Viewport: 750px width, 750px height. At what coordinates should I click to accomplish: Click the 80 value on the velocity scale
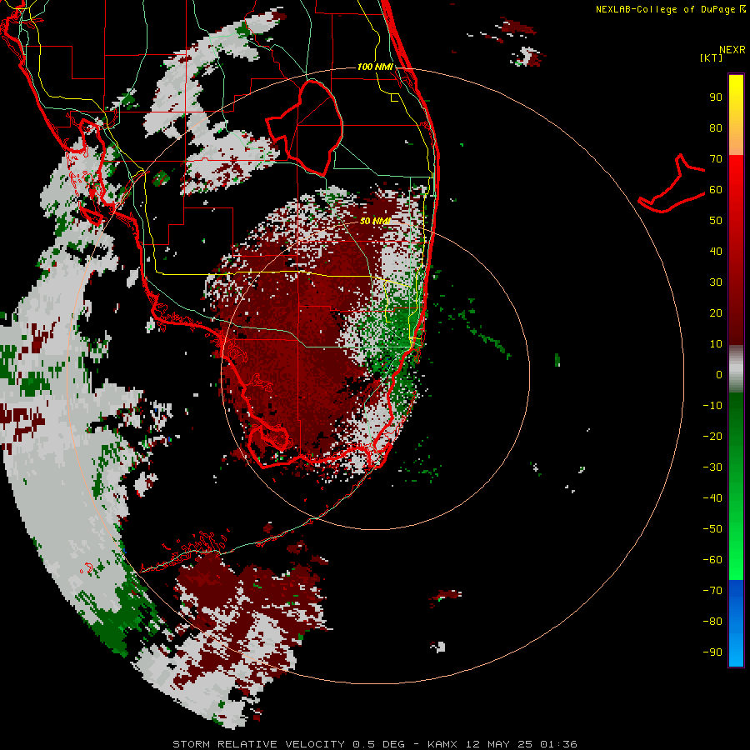(x=716, y=128)
